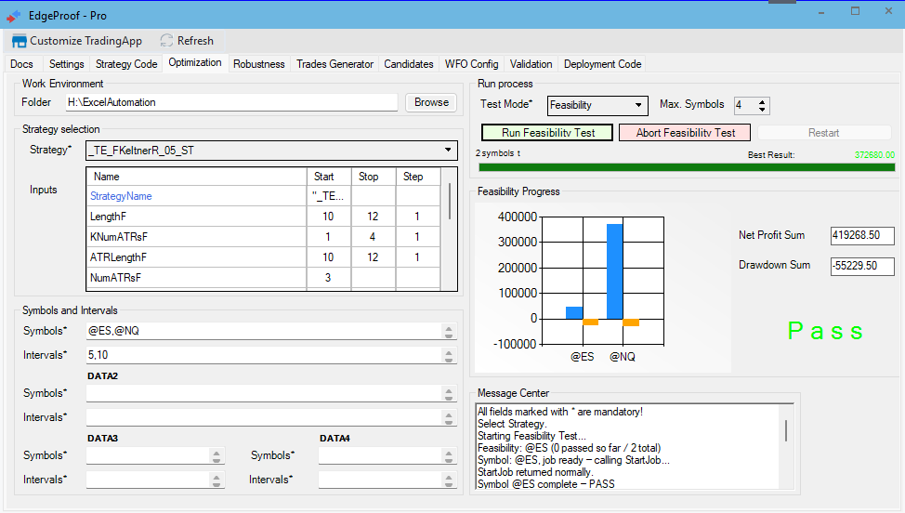
Task: Click Run Feasibility Test button
Action: click(547, 133)
